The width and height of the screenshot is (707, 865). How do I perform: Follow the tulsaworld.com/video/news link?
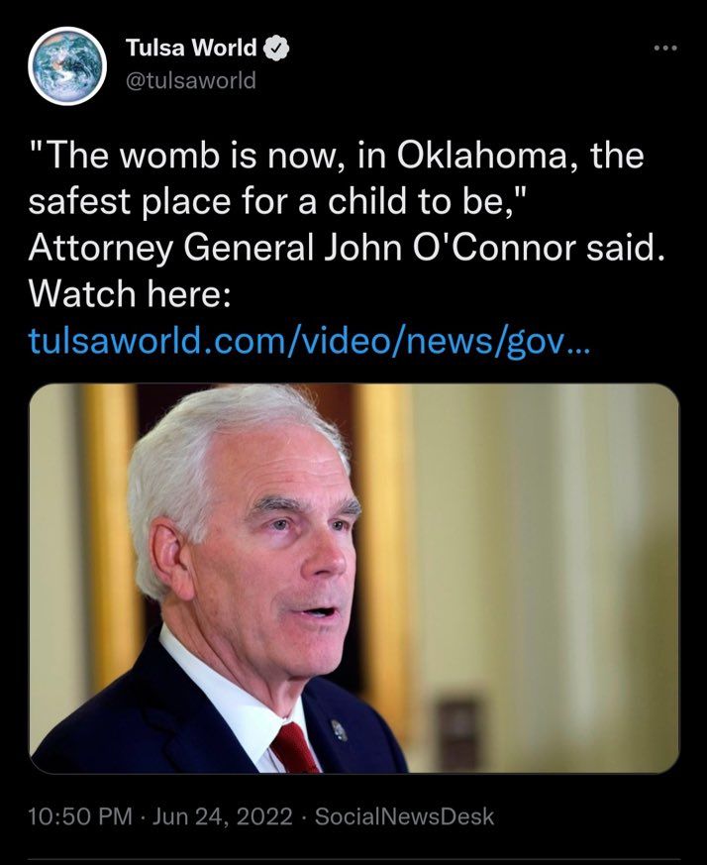tap(308, 342)
